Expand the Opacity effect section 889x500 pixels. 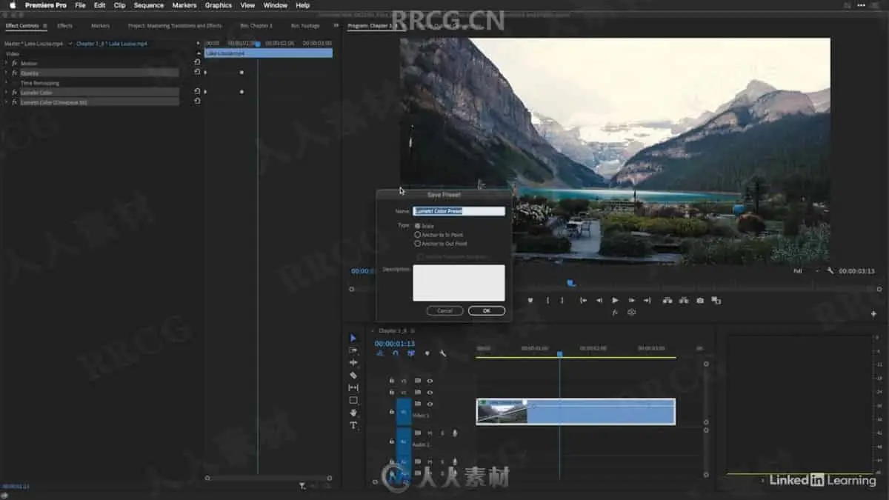tap(6, 73)
